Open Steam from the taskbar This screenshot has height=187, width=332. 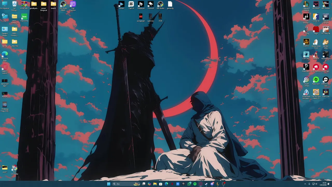pos(206,184)
